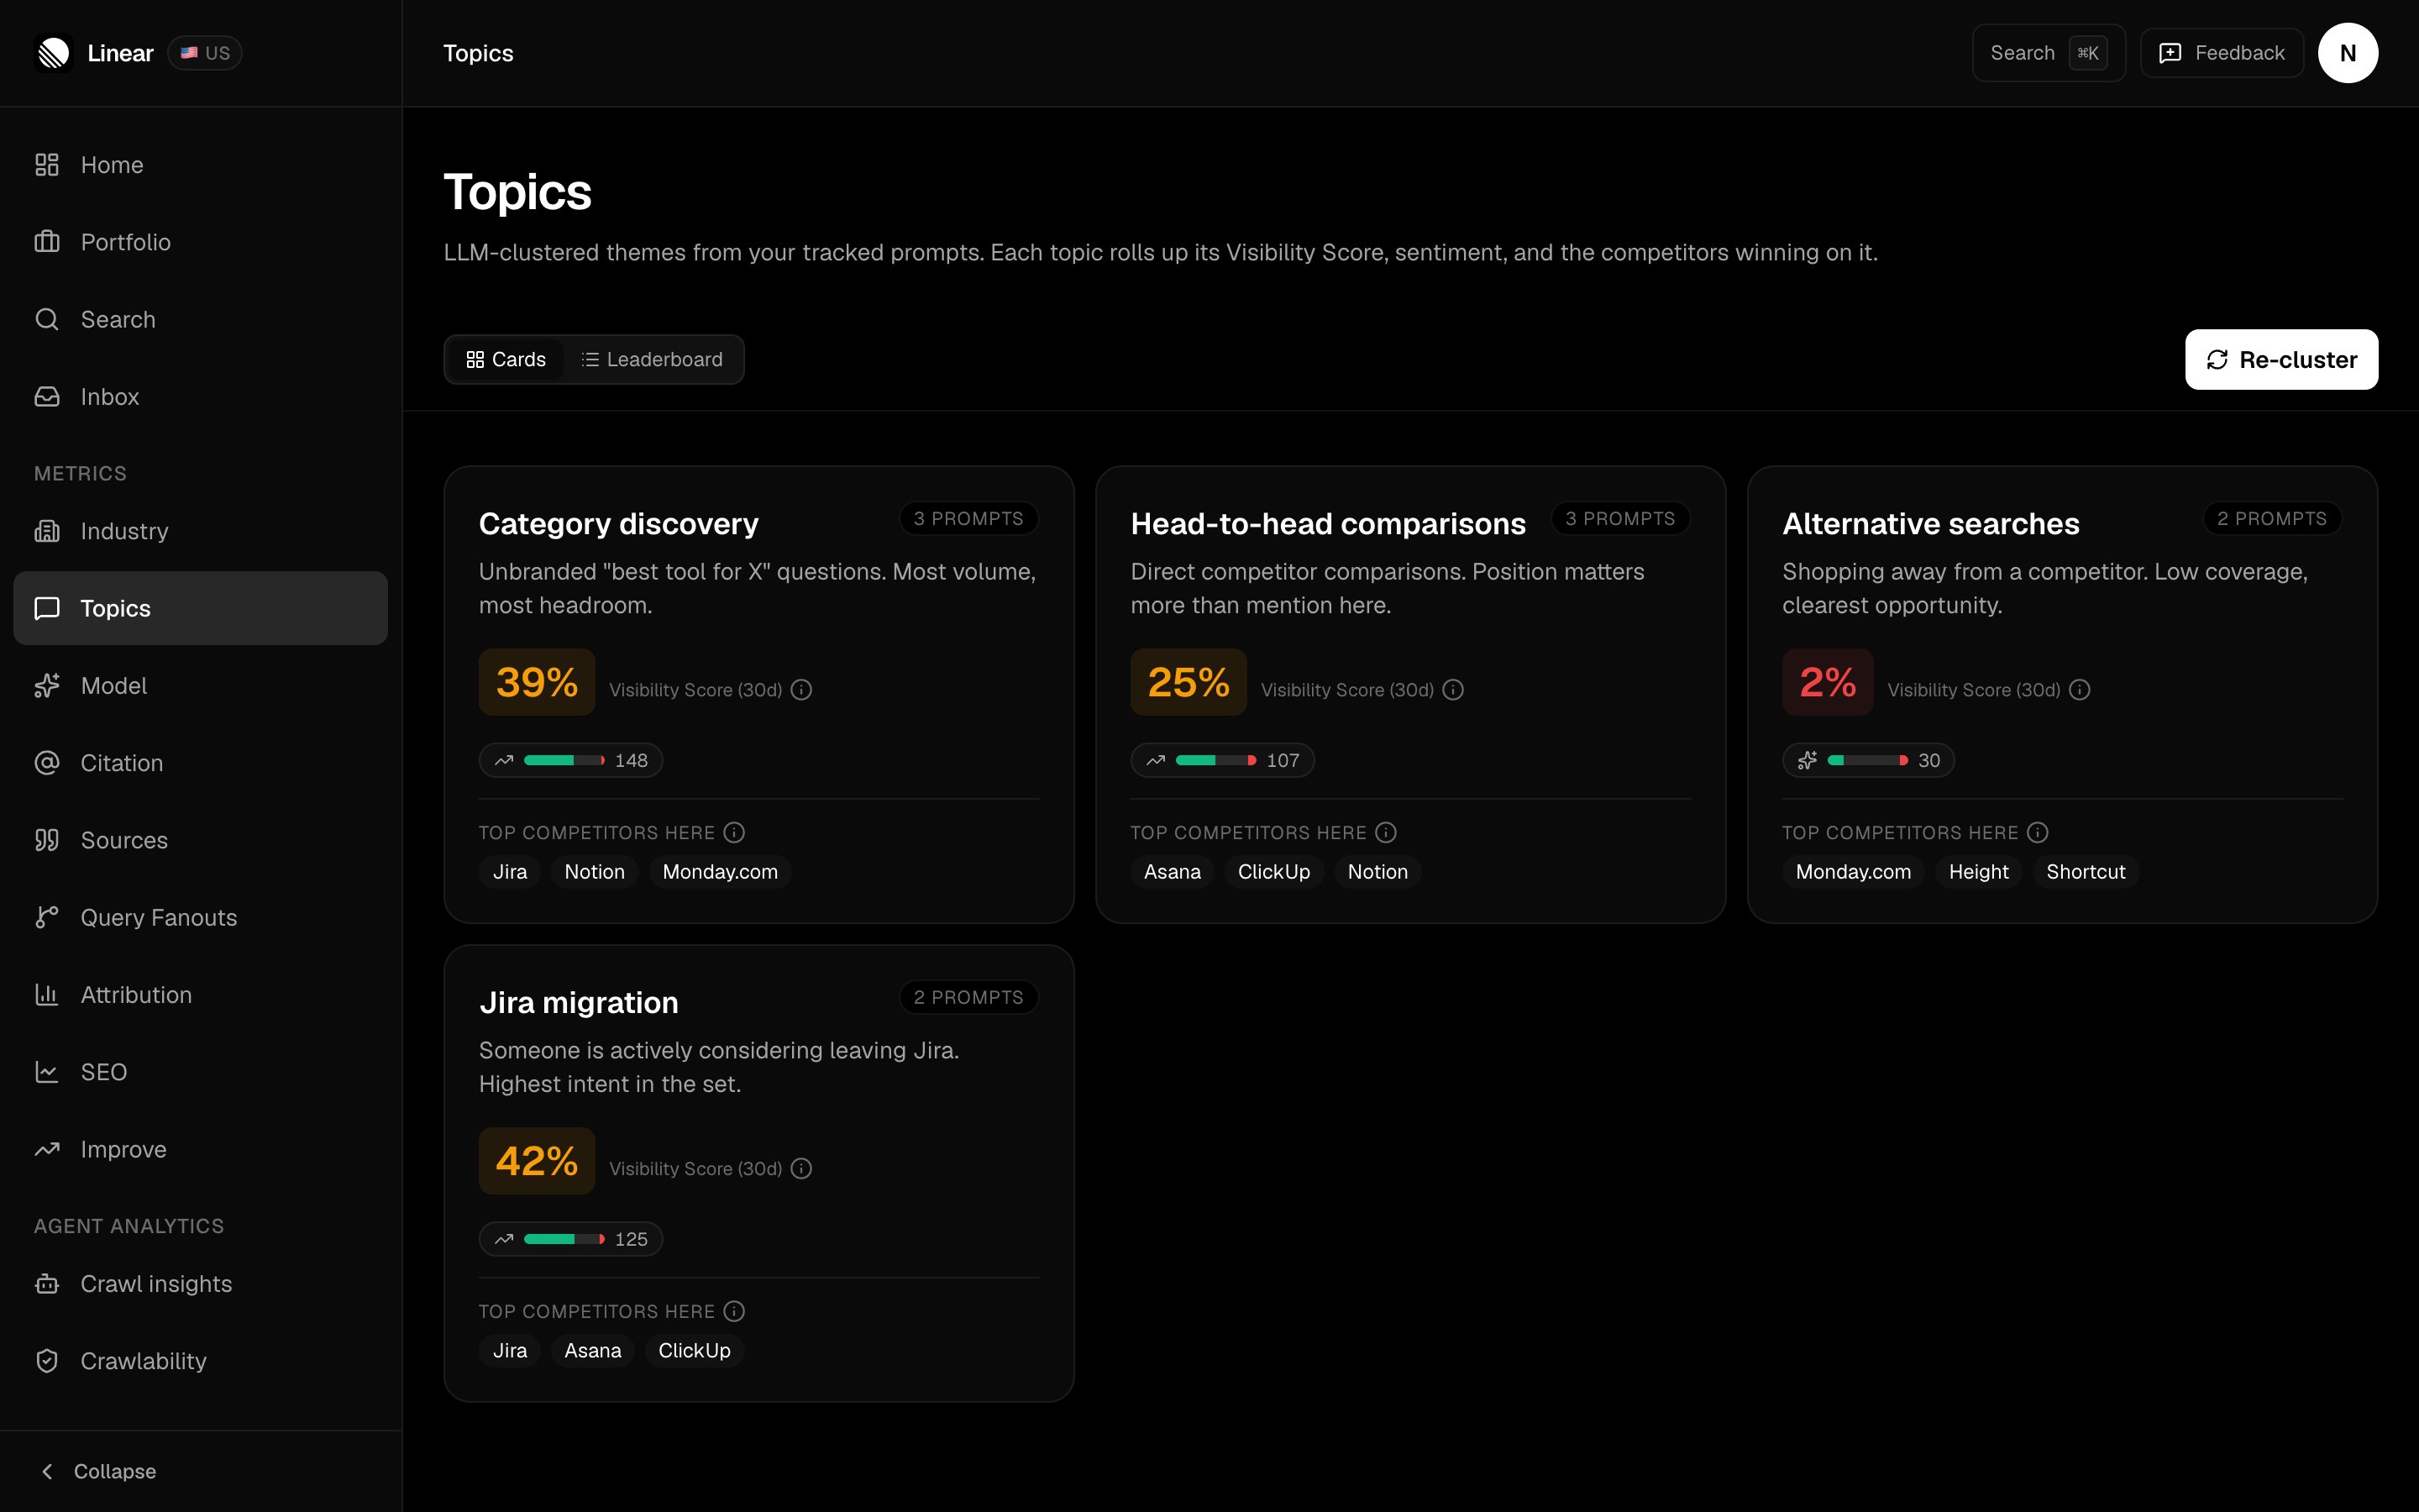Click the 25% visibility score value

[x=1189, y=682]
